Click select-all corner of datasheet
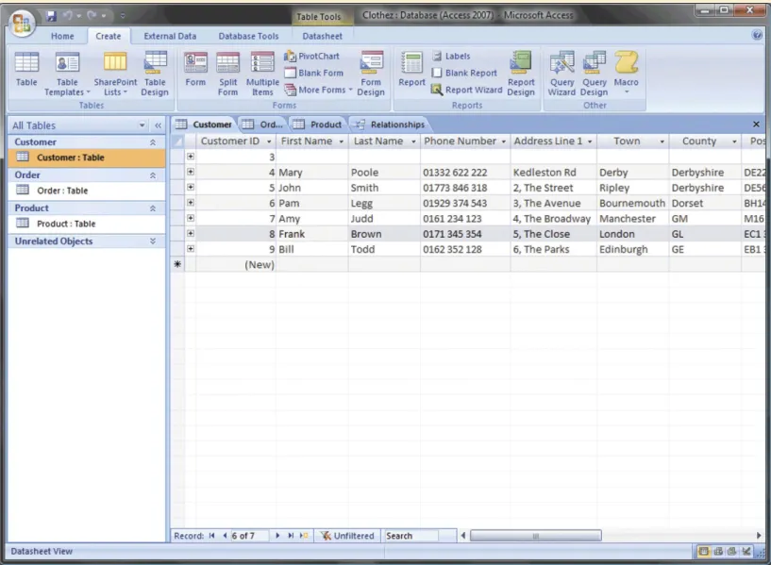The height and width of the screenshot is (565, 771). coord(177,141)
